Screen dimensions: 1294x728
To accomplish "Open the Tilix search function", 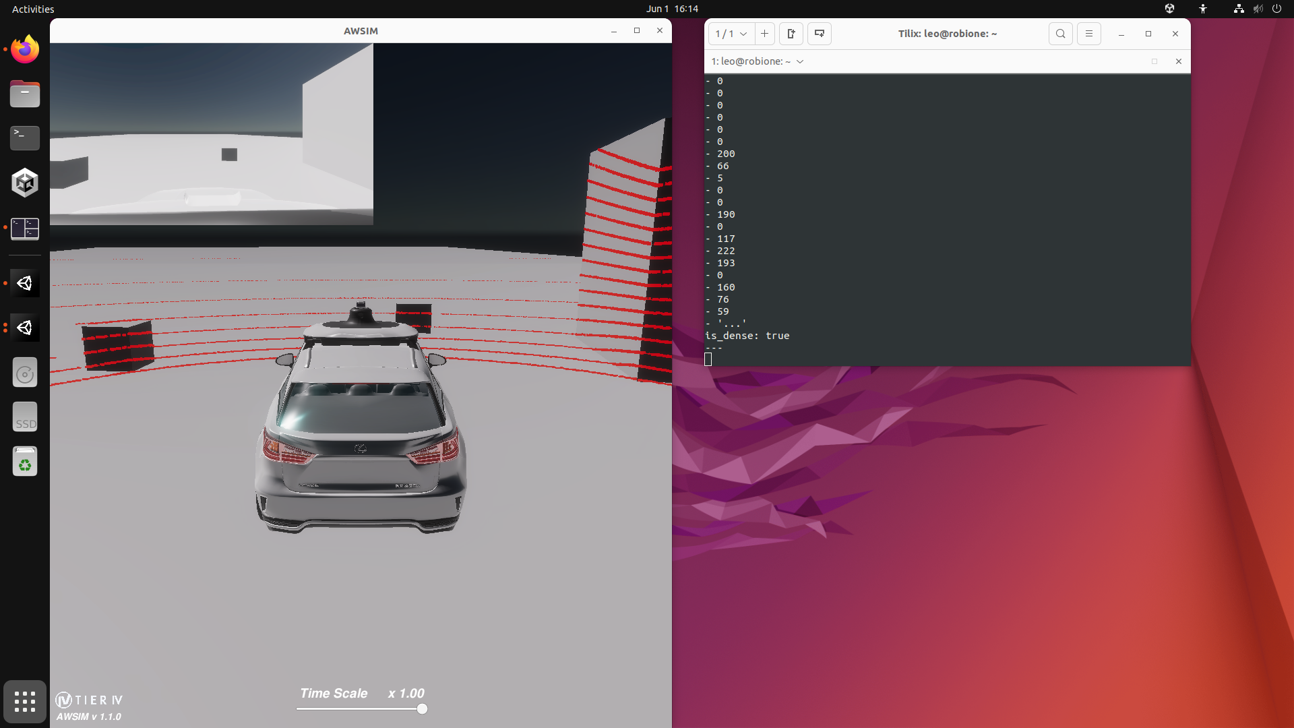I will click(x=1060, y=34).
